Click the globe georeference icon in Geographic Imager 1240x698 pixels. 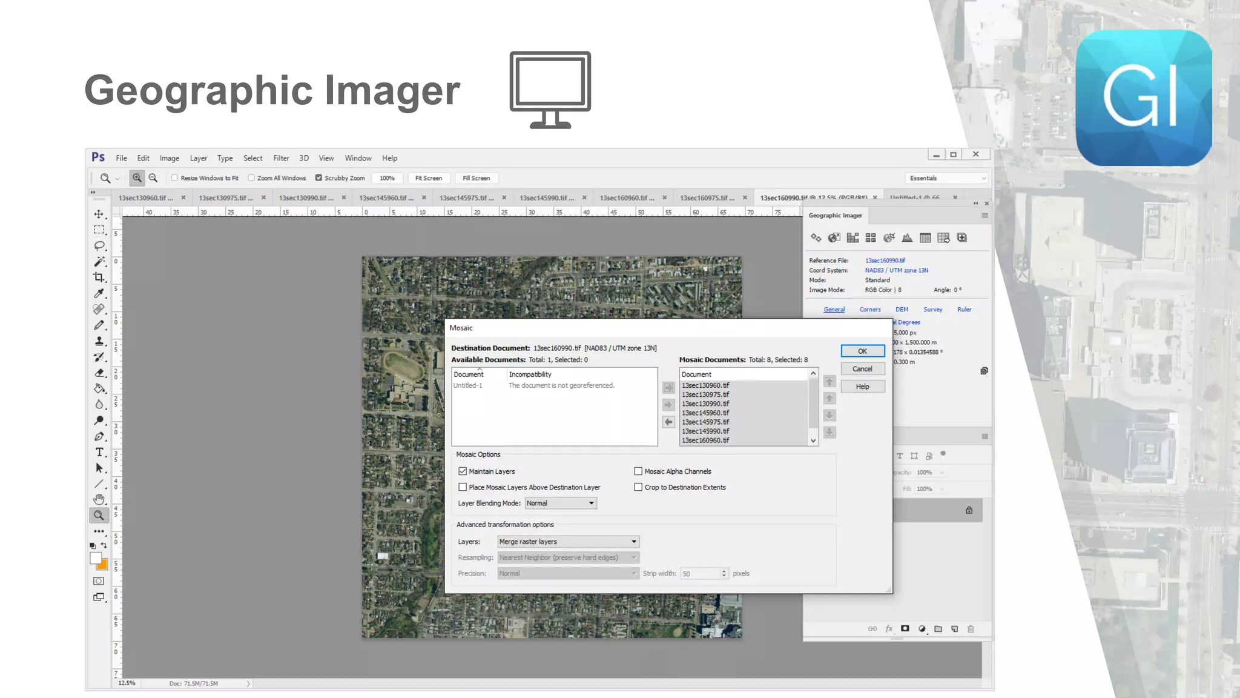pyautogui.click(x=834, y=238)
